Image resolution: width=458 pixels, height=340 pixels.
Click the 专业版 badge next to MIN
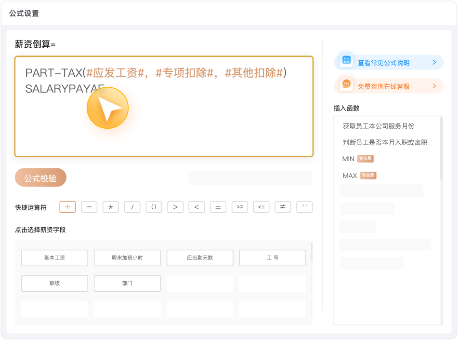pyautogui.click(x=366, y=159)
